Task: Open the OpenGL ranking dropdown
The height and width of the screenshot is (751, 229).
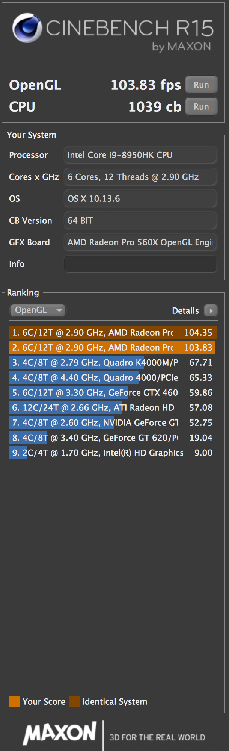Action: (38, 310)
